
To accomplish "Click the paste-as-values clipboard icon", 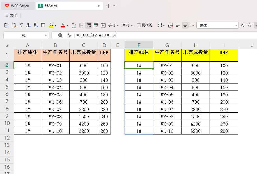I will [6, 25].
